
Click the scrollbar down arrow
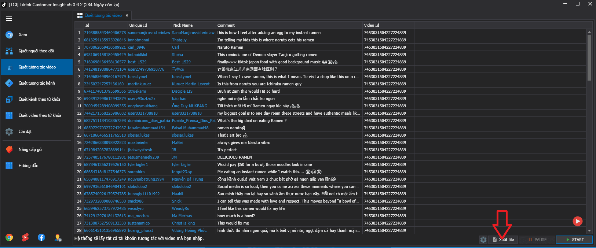point(589,231)
